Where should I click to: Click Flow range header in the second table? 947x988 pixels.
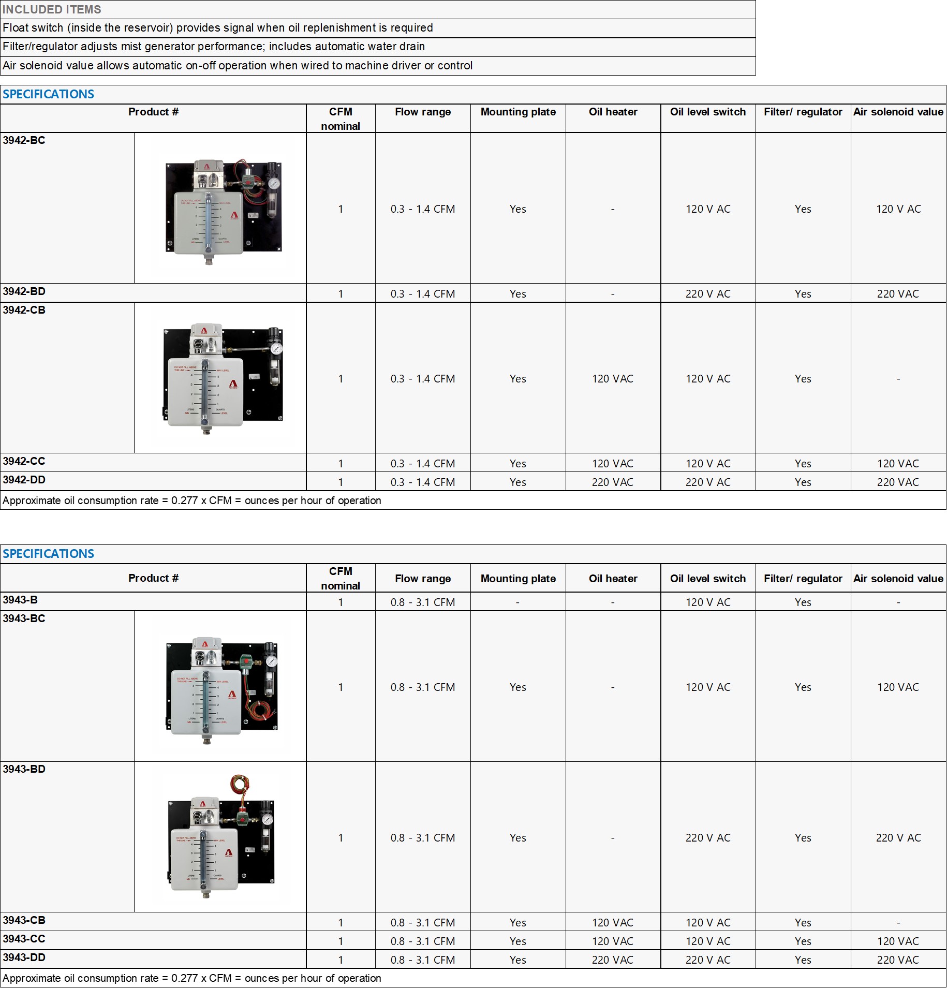tap(423, 579)
